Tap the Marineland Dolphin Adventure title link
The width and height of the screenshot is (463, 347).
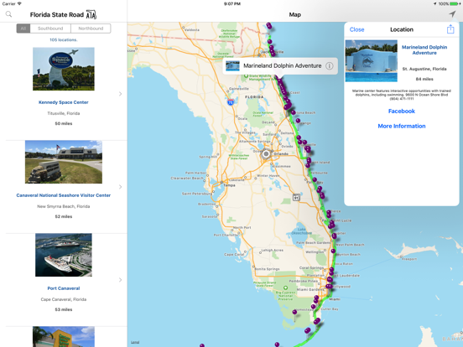pos(424,49)
